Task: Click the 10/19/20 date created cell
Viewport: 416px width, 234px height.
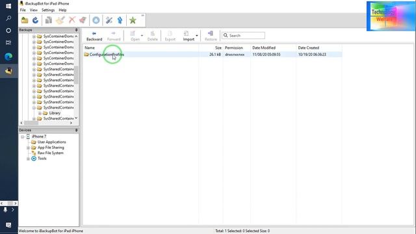Action: [x=312, y=55]
